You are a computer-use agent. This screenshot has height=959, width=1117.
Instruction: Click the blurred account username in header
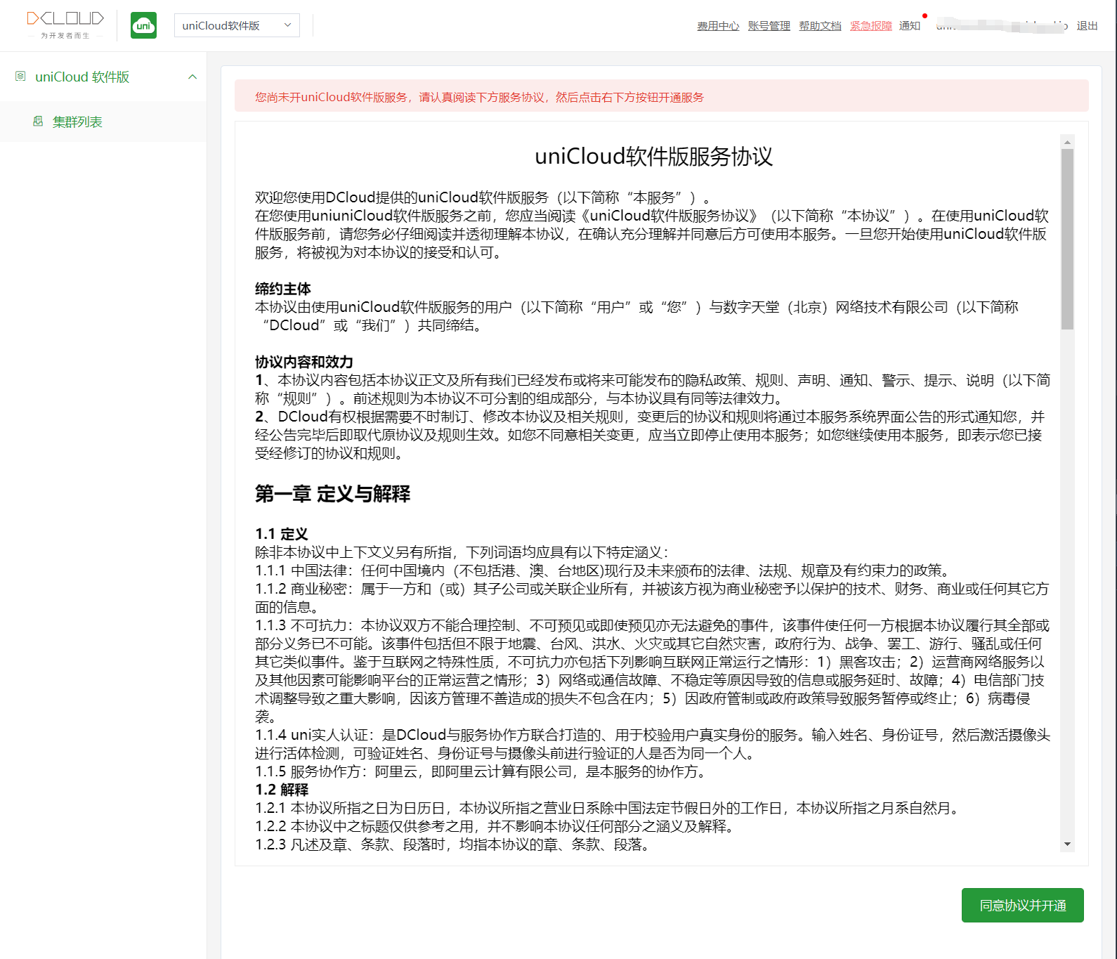(1002, 26)
